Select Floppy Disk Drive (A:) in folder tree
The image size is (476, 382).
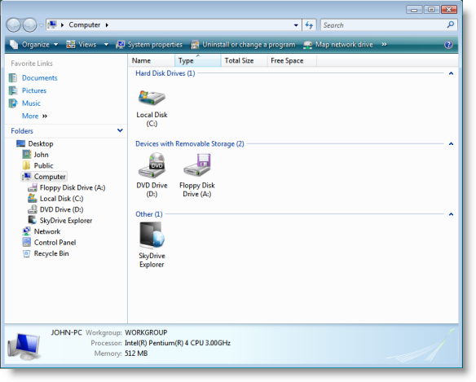pyautogui.click(x=73, y=188)
